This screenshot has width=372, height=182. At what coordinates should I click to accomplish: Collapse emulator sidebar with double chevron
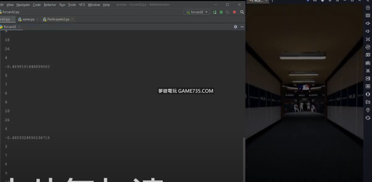point(368,1)
